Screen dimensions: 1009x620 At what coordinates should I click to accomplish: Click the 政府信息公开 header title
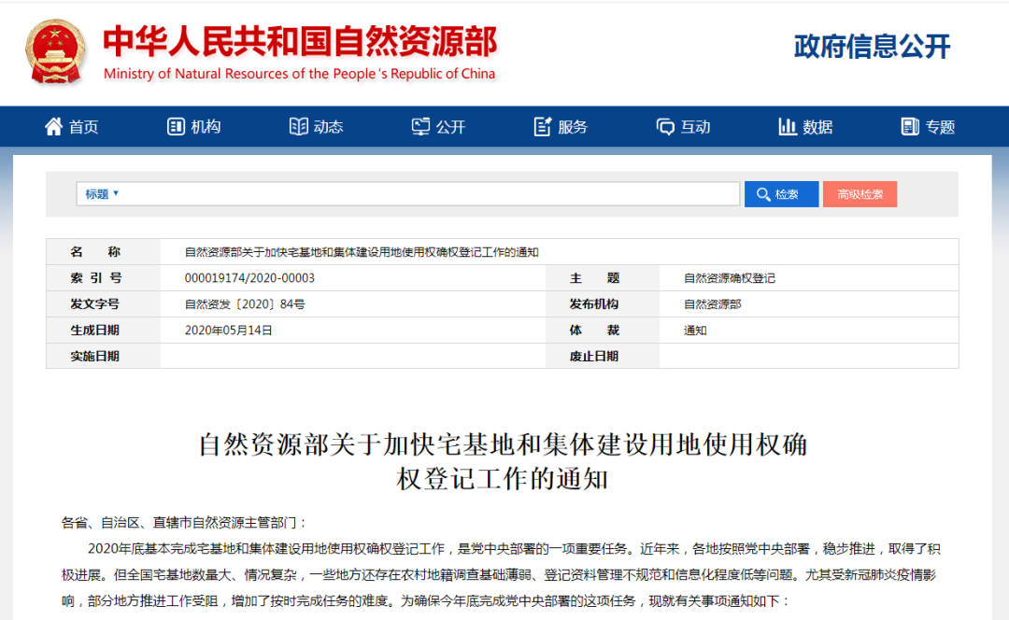(872, 47)
